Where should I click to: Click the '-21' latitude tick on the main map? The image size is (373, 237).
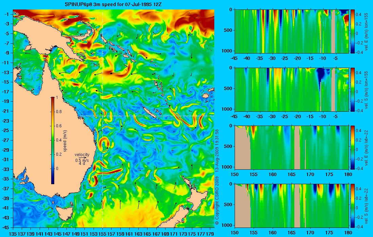pyautogui.click(x=6, y=111)
